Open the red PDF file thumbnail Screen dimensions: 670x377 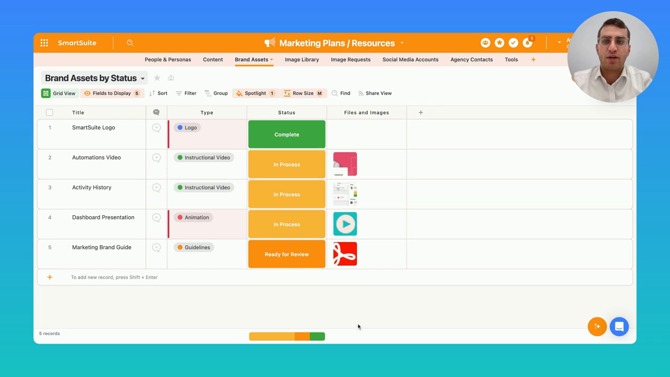click(x=345, y=254)
